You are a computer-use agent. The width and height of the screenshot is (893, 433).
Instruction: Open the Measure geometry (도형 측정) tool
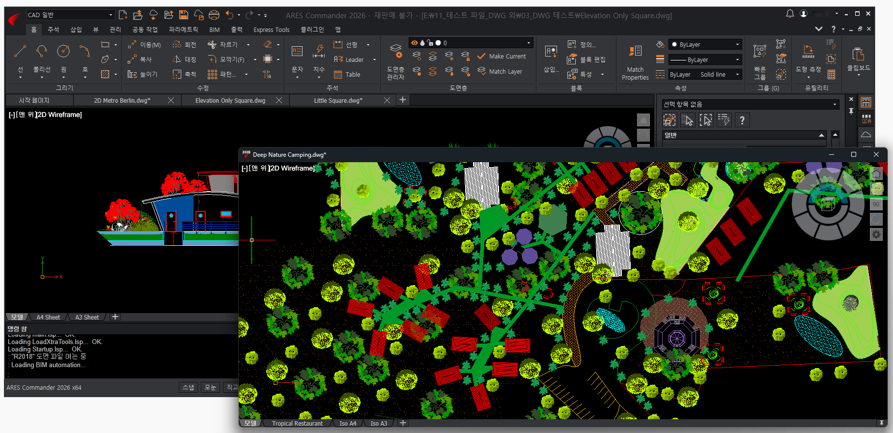[808, 52]
